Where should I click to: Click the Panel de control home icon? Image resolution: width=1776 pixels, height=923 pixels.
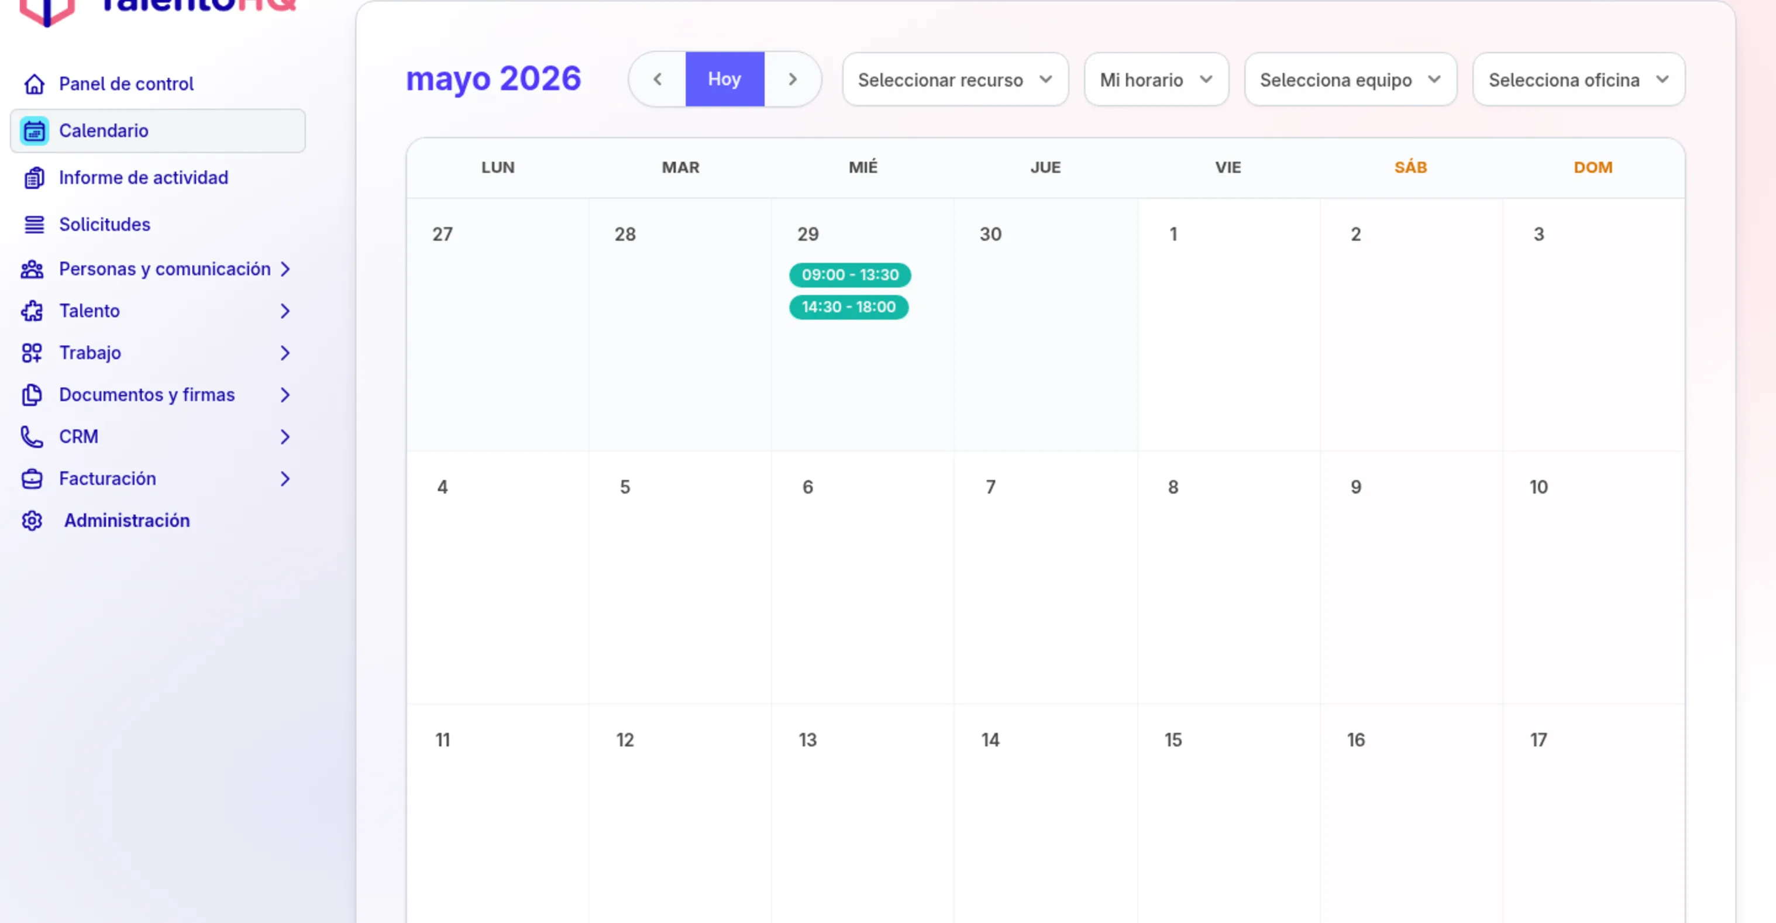(x=34, y=84)
